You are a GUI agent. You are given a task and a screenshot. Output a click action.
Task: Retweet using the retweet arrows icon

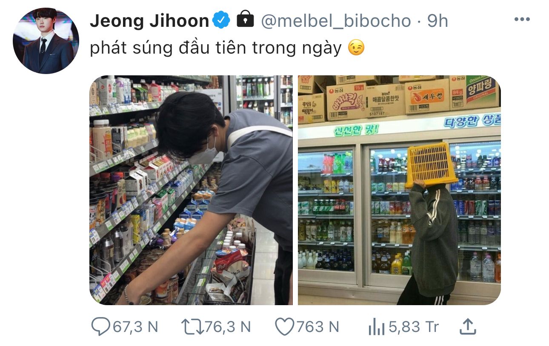[192, 327]
